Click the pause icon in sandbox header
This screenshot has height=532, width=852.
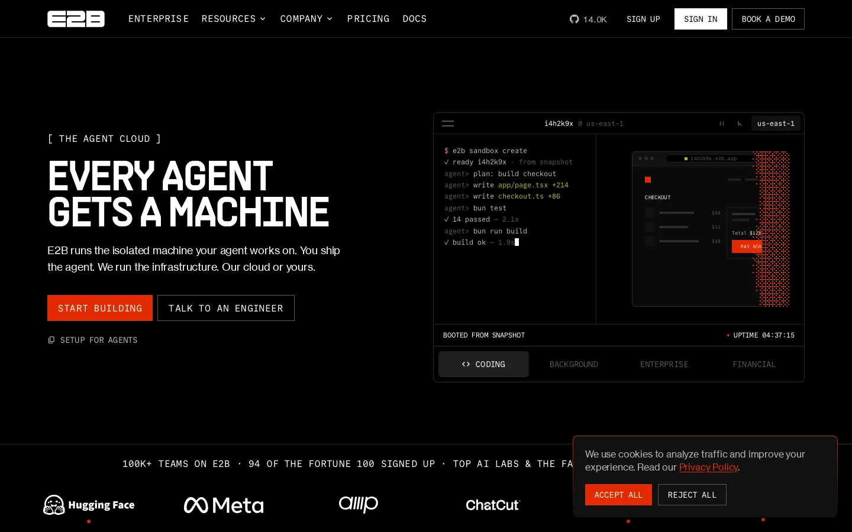click(x=722, y=124)
